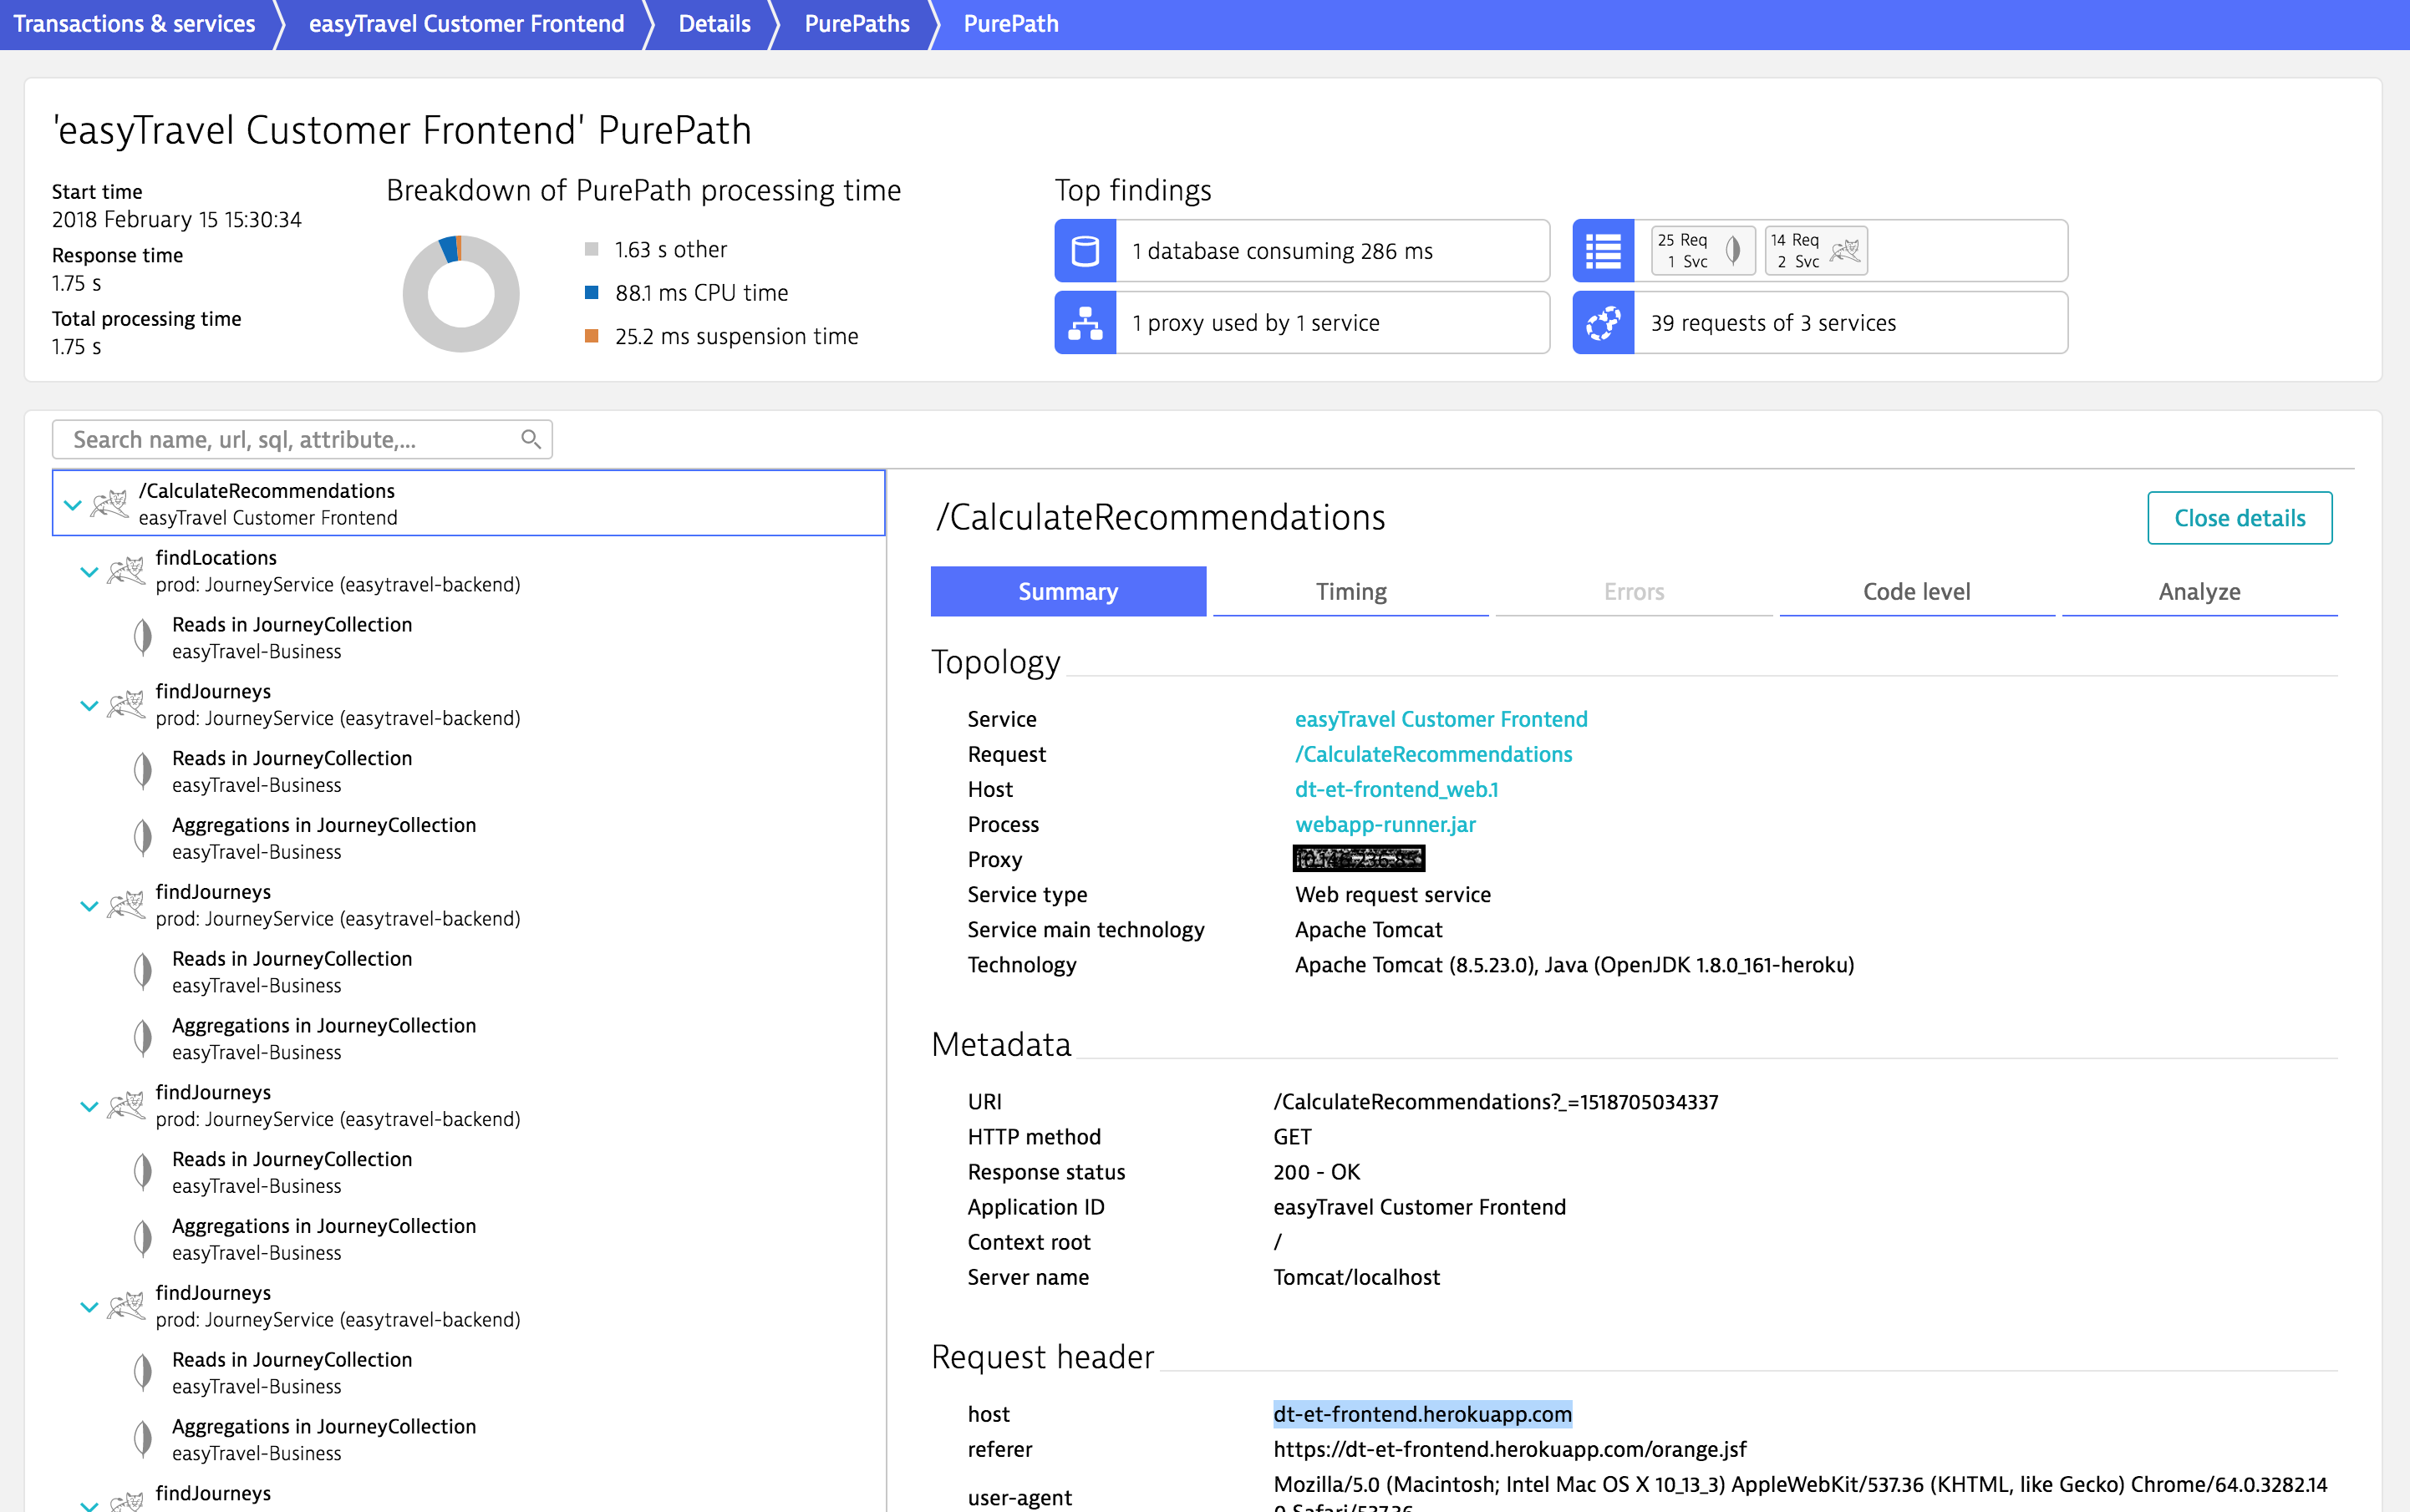Select Aggregations in JourneyCollection under first findJourneys

tap(468, 838)
